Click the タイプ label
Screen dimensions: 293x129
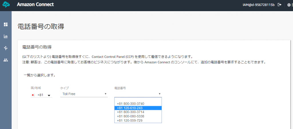click(64, 88)
